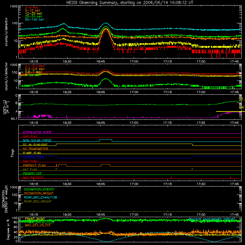Select the red 3-6 keV legend label
The width and height of the screenshot is (245, 245).
pyautogui.click(x=32, y=7)
